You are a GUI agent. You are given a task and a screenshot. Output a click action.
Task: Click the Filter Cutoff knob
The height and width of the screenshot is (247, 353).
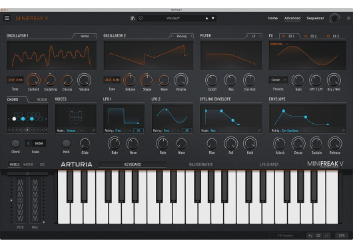[212, 80]
